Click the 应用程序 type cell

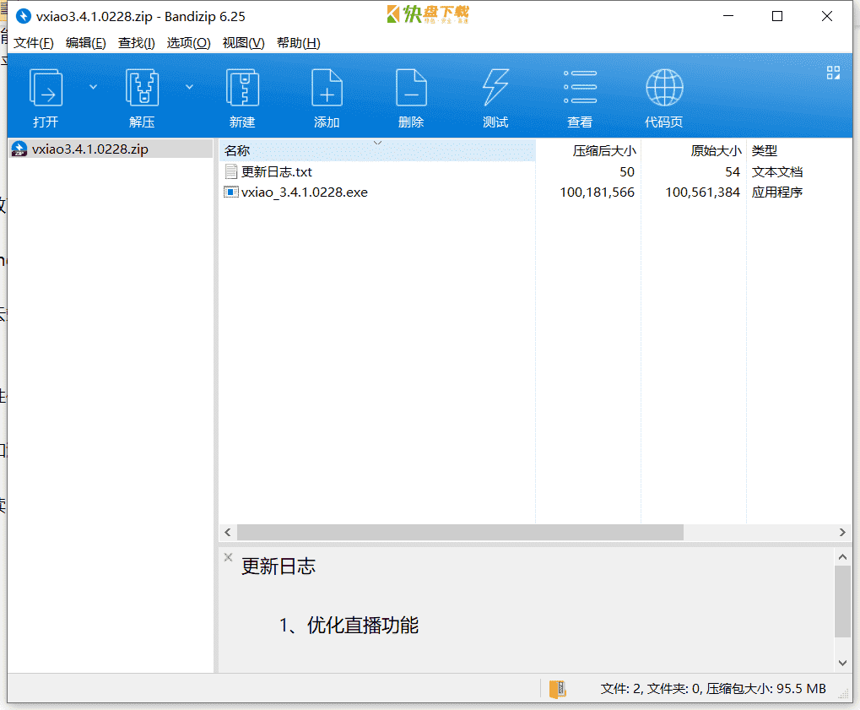[x=777, y=192]
